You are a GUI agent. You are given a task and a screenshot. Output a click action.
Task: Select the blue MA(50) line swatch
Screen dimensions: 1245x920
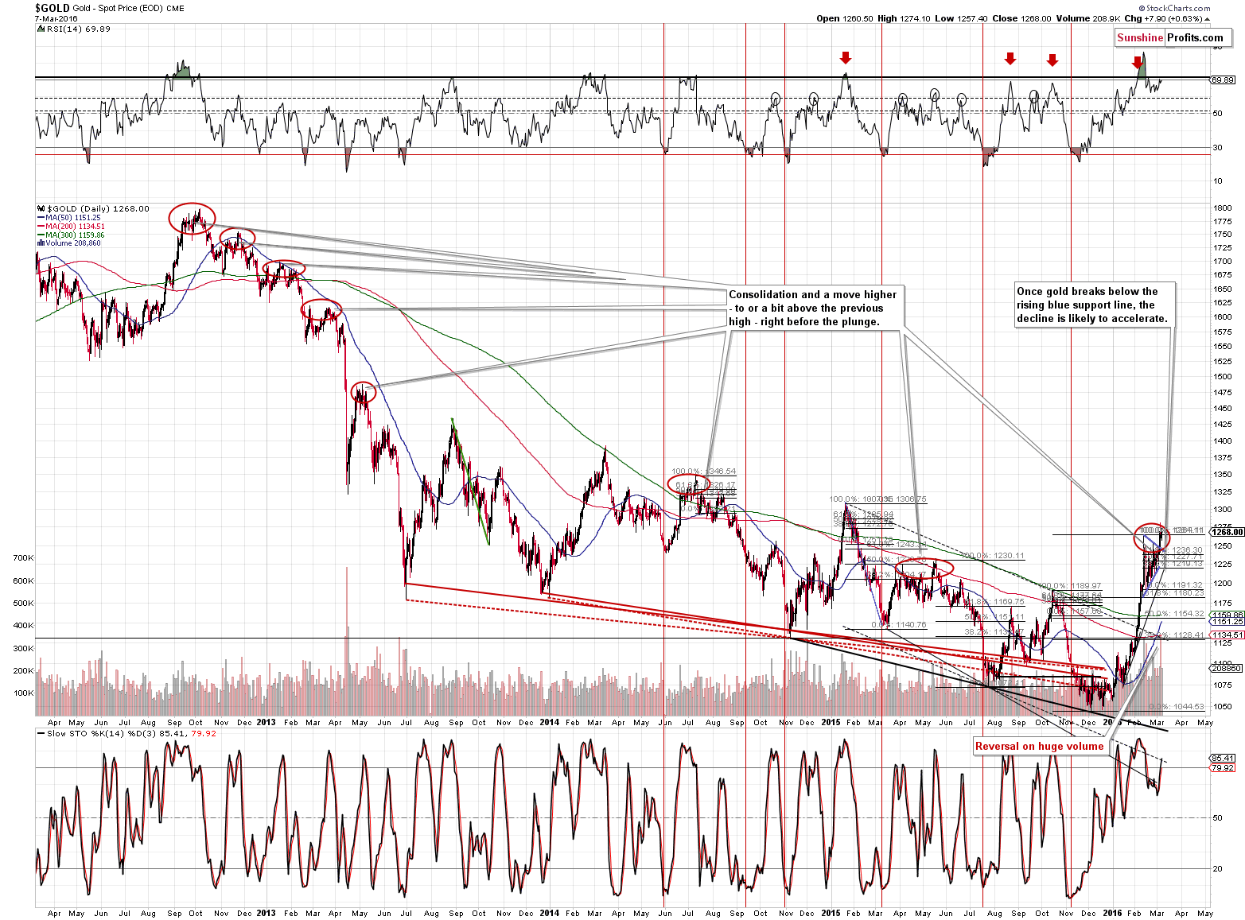coord(41,218)
